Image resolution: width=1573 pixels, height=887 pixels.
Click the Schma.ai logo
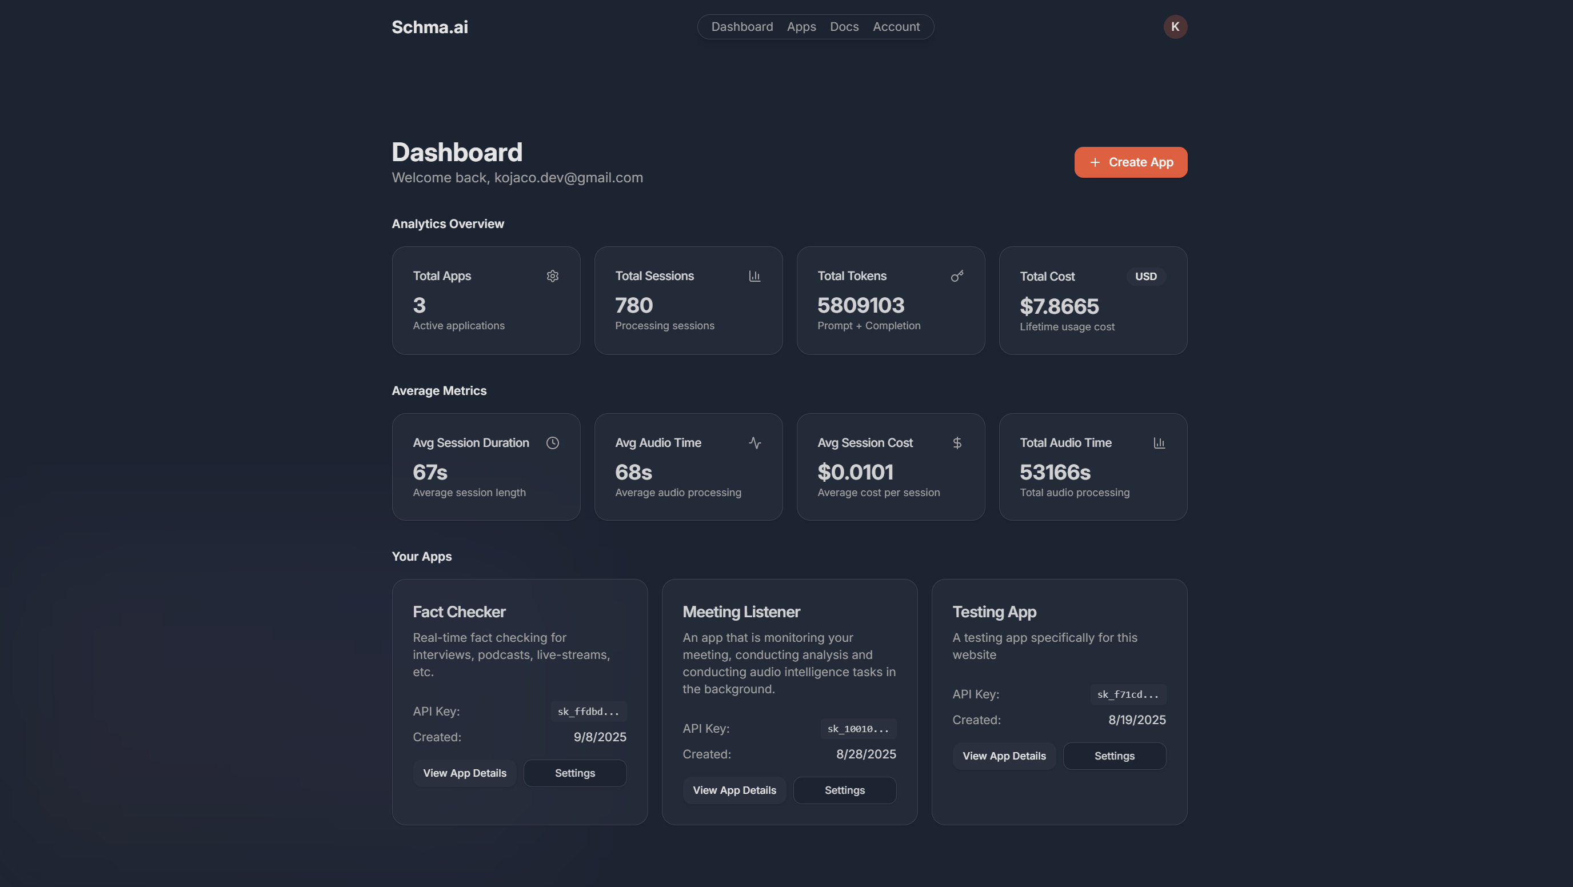(429, 27)
